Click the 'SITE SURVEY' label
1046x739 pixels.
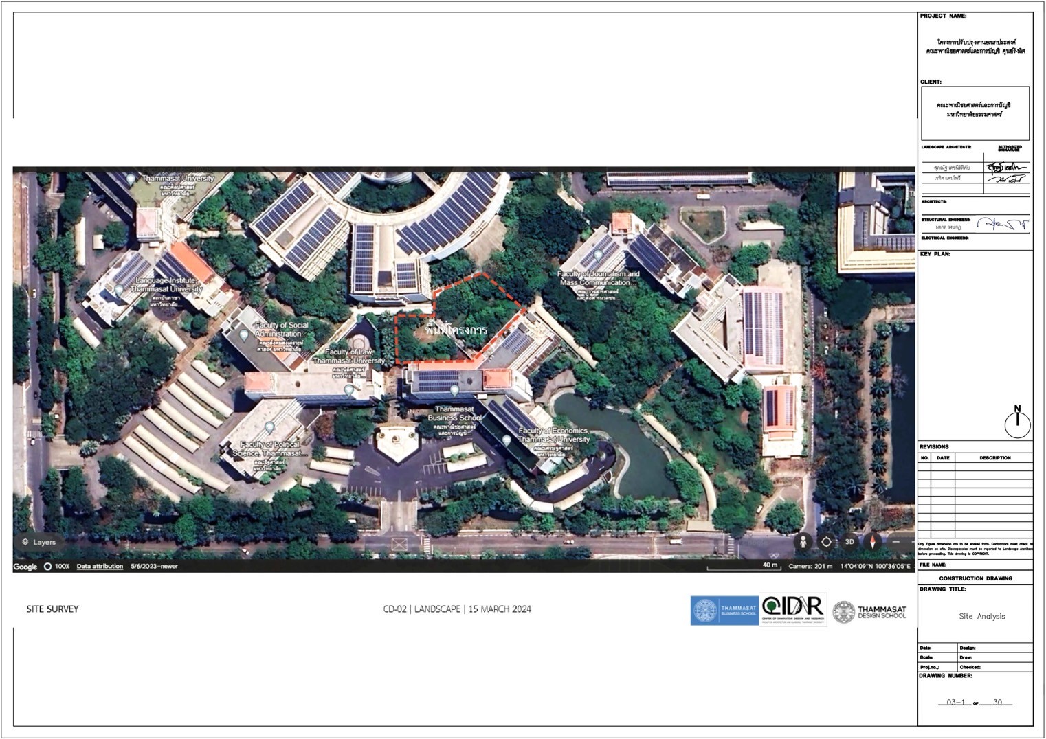[x=53, y=609]
